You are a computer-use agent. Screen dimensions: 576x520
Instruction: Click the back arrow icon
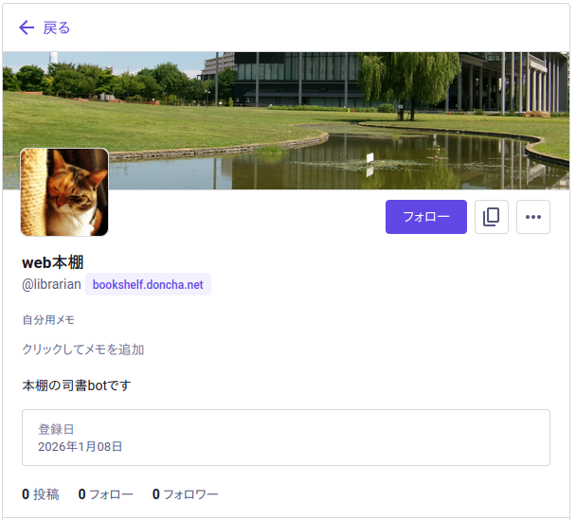(27, 27)
